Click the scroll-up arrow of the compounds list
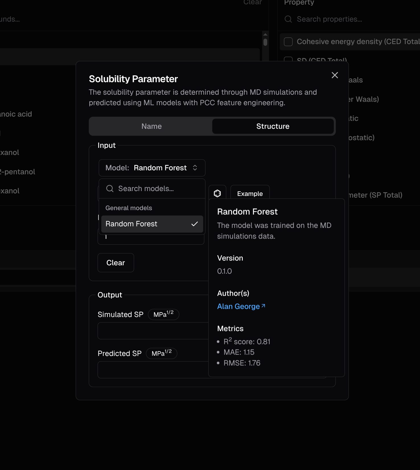This screenshot has height=470, width=420. coord(265,34)
